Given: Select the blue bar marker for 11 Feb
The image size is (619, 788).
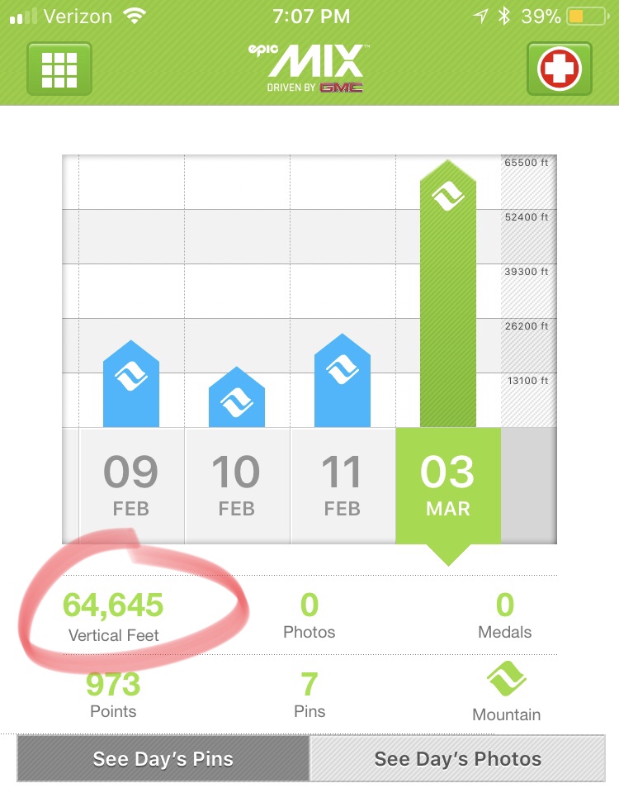Looking at the screenshot, I should coord(343,381).
